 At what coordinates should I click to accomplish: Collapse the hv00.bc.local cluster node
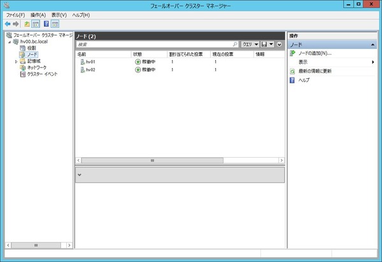click(x=10, y=42)
